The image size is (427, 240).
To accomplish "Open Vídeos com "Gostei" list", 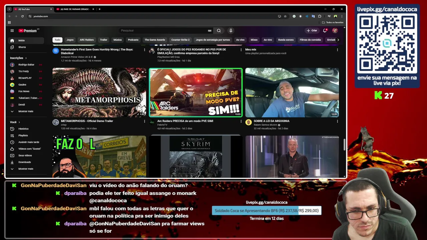I will click(26, 149).
